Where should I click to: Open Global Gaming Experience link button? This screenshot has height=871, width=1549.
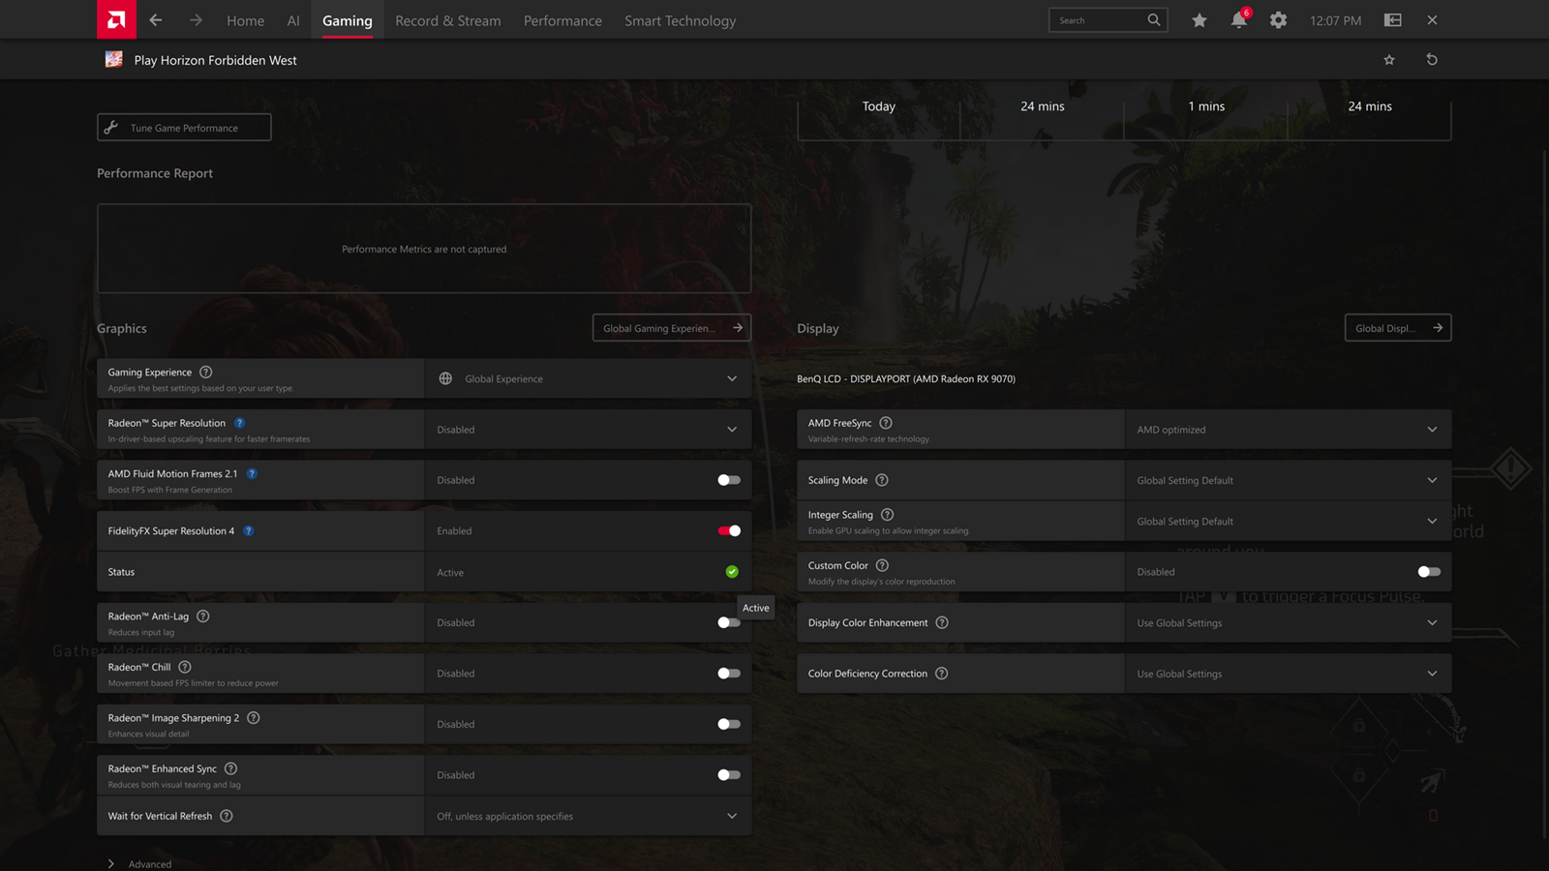672,328
